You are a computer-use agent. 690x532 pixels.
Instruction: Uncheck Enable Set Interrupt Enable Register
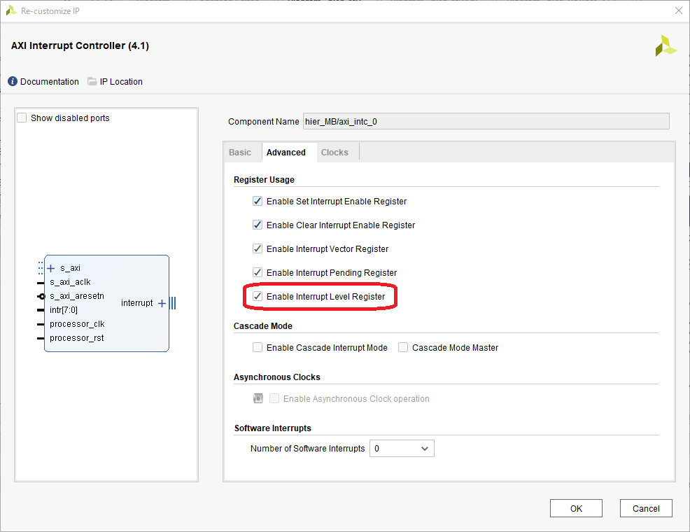(258, 201)
